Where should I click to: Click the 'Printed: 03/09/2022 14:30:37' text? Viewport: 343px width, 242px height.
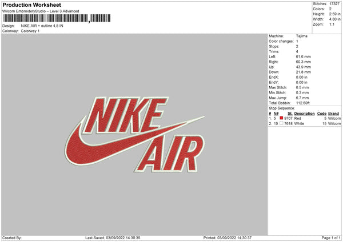228,238
